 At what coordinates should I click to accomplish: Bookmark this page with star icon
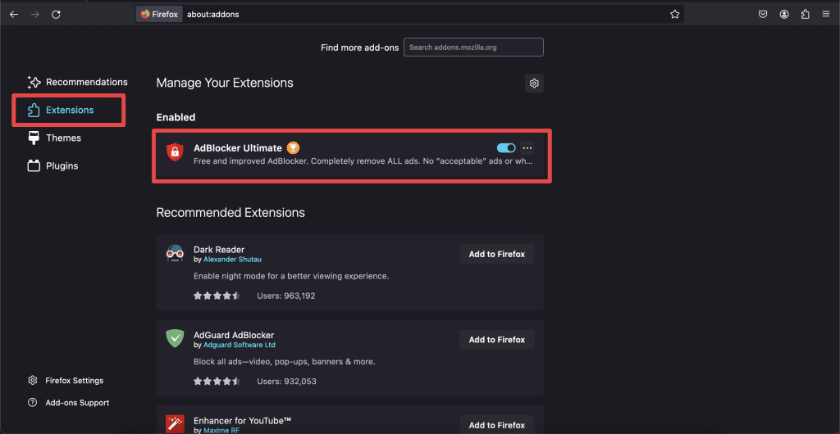click(x=674, y=14)
